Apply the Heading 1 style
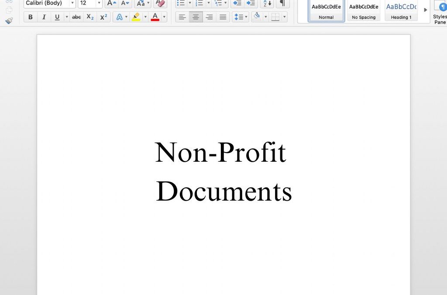The image size is (447, 295). pos(401,10)
